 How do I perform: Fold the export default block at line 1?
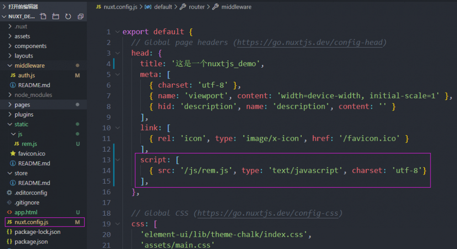point(117,32)
